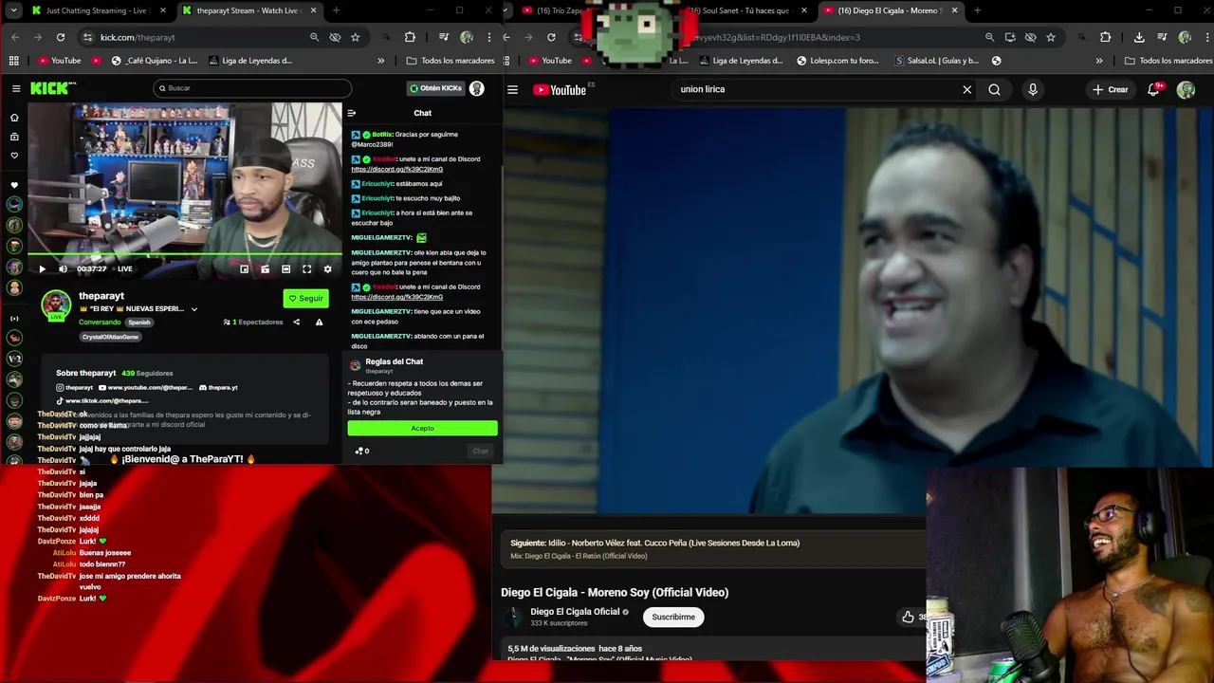The image size is (1214, 683).
Task: Open Kick player settings gear
Action: (327, 268)
